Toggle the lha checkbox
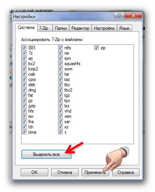 [x=24, y=122]
